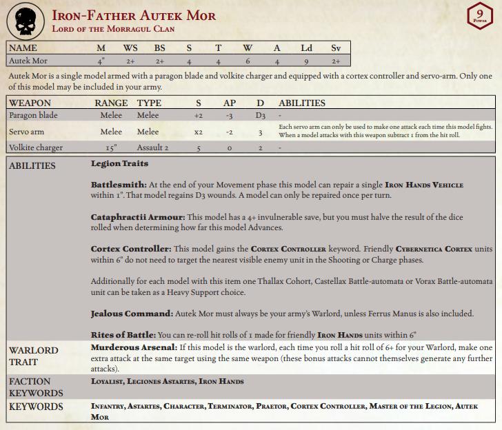Screen dimensions: 502x430
Task: Click the 'ABILITIES' header in weapons table
Action: 302,103
